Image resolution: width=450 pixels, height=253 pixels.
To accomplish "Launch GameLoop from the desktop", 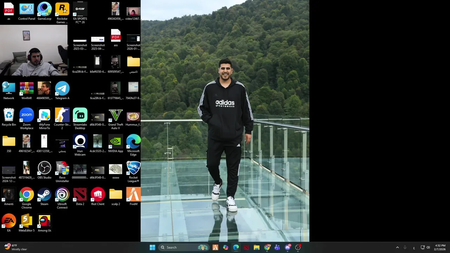I will tap(44, 12).
